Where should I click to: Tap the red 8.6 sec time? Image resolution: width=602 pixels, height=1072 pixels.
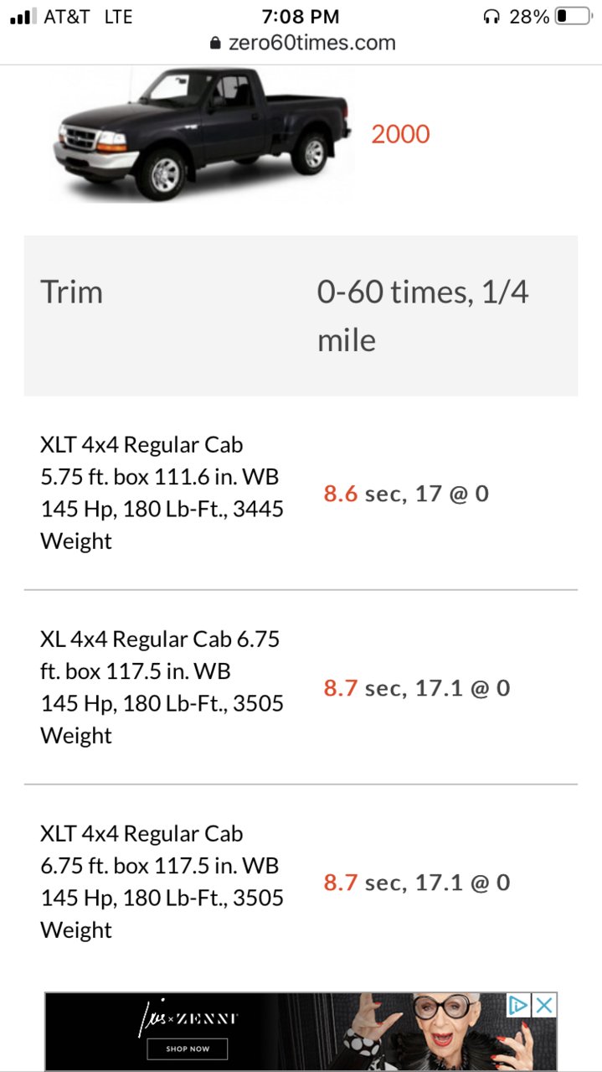click(x=341, y=493)
